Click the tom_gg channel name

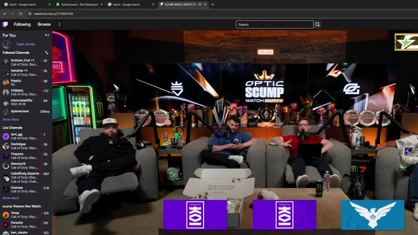pos(16,134)
